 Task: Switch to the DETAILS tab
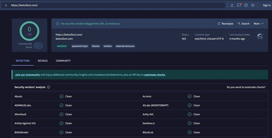tap(43, 61)
